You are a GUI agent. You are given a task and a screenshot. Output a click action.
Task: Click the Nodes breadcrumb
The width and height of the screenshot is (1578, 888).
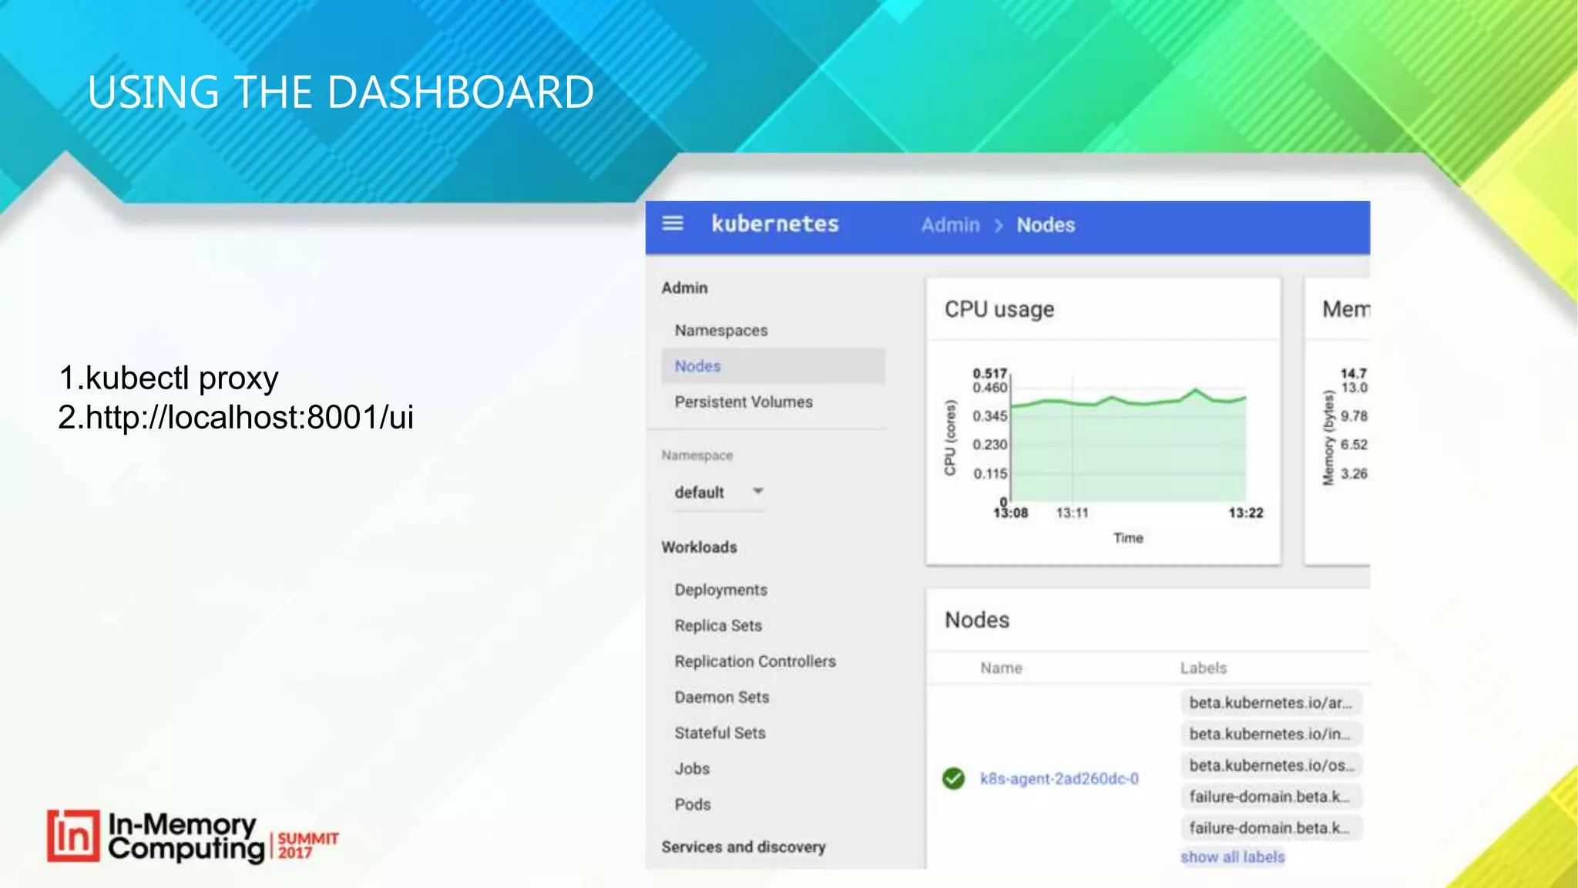[x=1046, y=225]
